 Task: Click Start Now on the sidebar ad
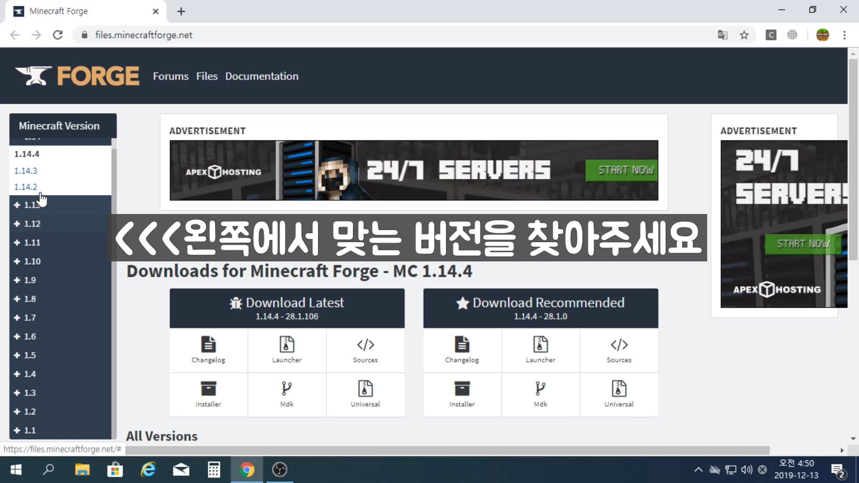(x=803, y=244)
